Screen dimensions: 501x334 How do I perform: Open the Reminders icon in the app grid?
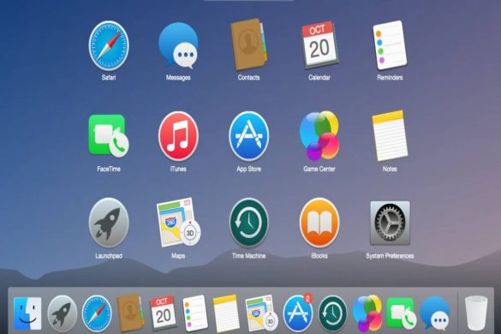coord(390,45)
